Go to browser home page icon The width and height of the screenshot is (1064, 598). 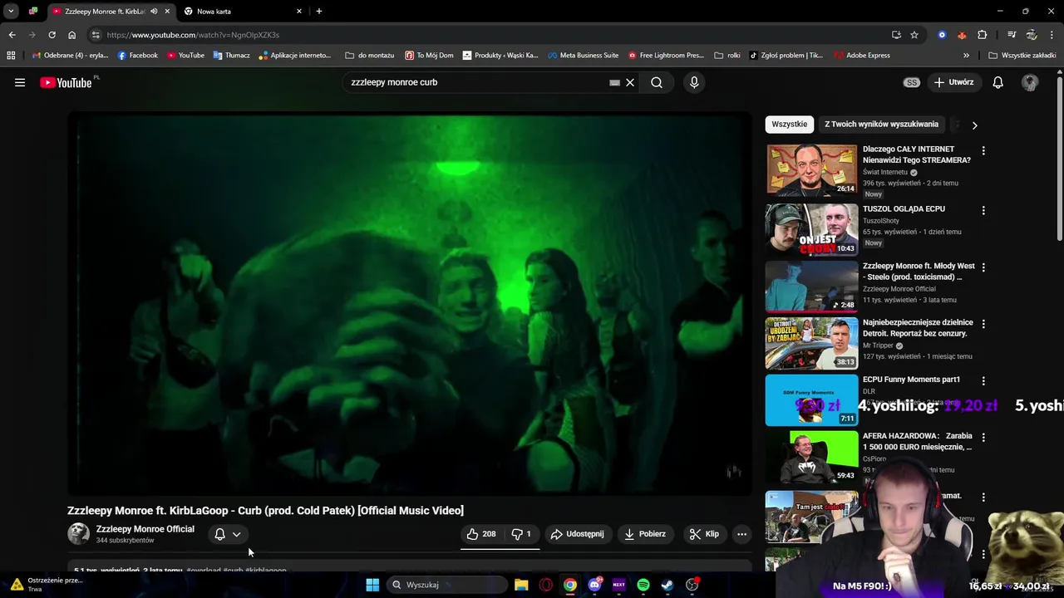[x=71, y=35]
